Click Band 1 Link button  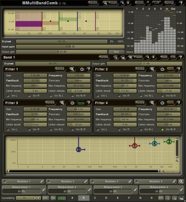(x=173, y=57)
